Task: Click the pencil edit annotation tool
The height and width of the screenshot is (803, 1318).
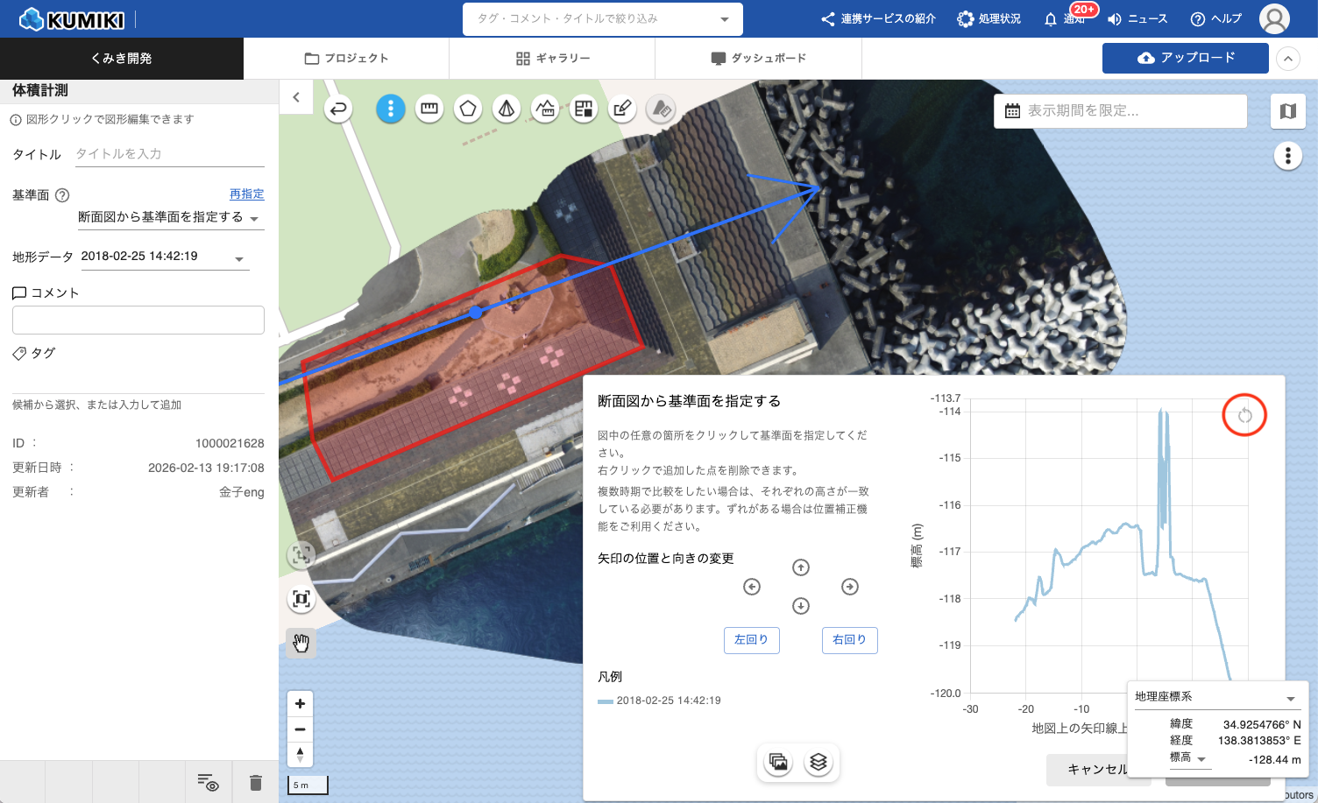Action: coord(622,109)
